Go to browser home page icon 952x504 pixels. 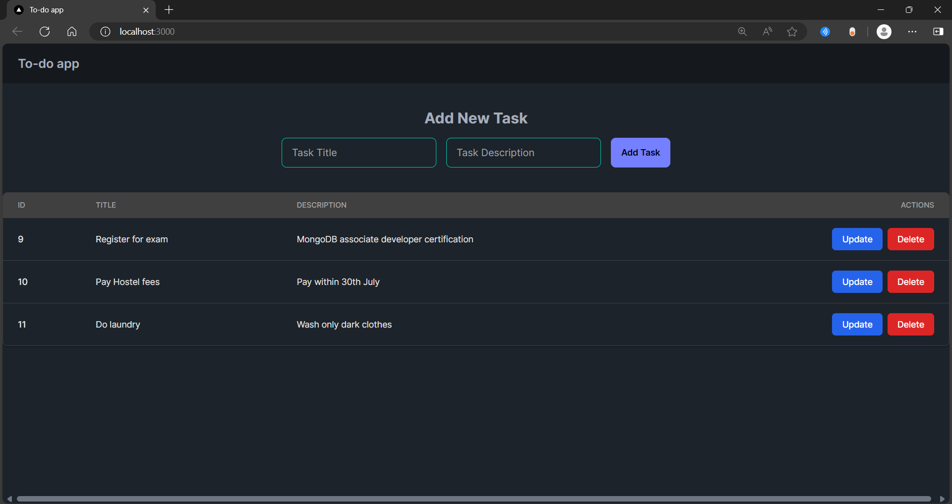(72, 32)
